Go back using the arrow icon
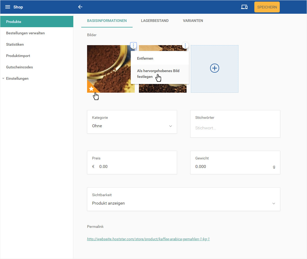The width and height of the screenshot is (307, 259). pos(80,7)
